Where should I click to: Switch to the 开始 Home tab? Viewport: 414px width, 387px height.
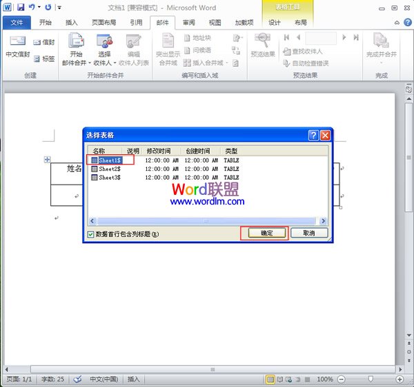45,23
